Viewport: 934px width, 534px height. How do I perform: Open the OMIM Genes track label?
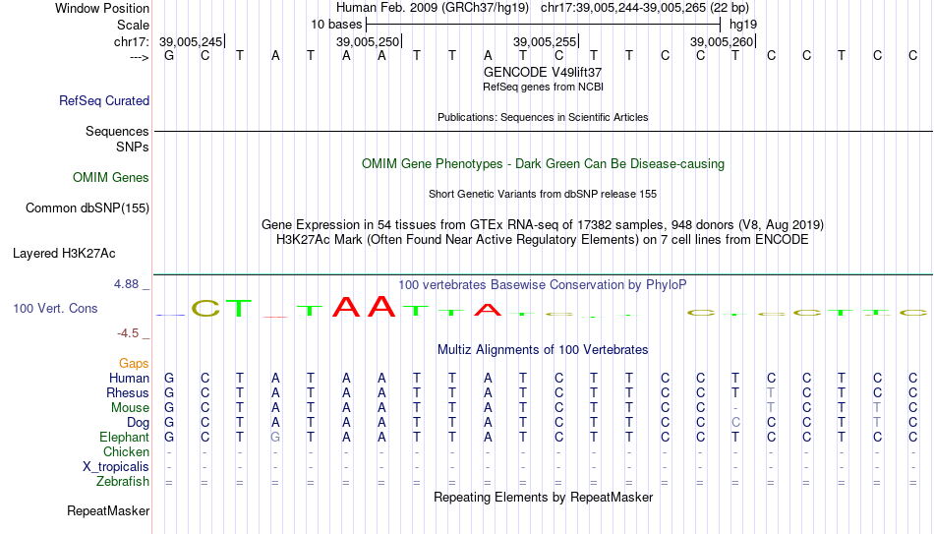(x=111, y=178)
